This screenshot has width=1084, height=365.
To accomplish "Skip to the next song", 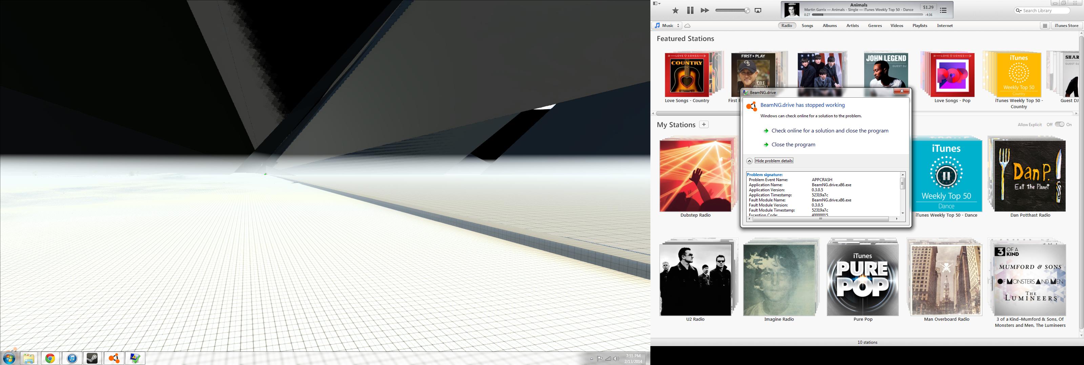I will (705, 10).
